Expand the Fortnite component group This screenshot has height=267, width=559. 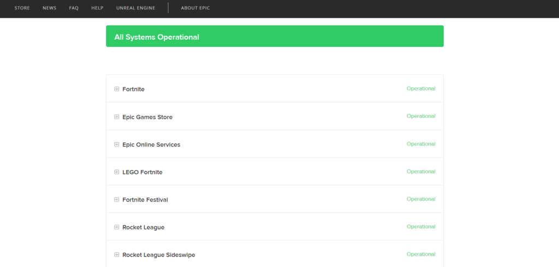117,89
